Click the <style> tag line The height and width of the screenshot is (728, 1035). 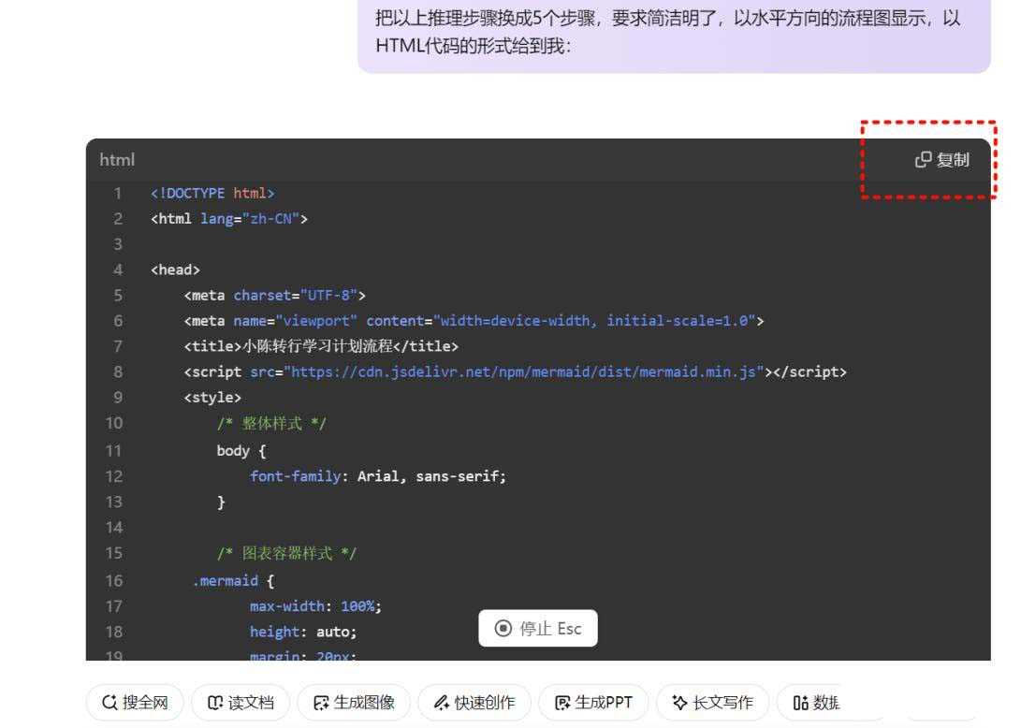pos(212,398)
